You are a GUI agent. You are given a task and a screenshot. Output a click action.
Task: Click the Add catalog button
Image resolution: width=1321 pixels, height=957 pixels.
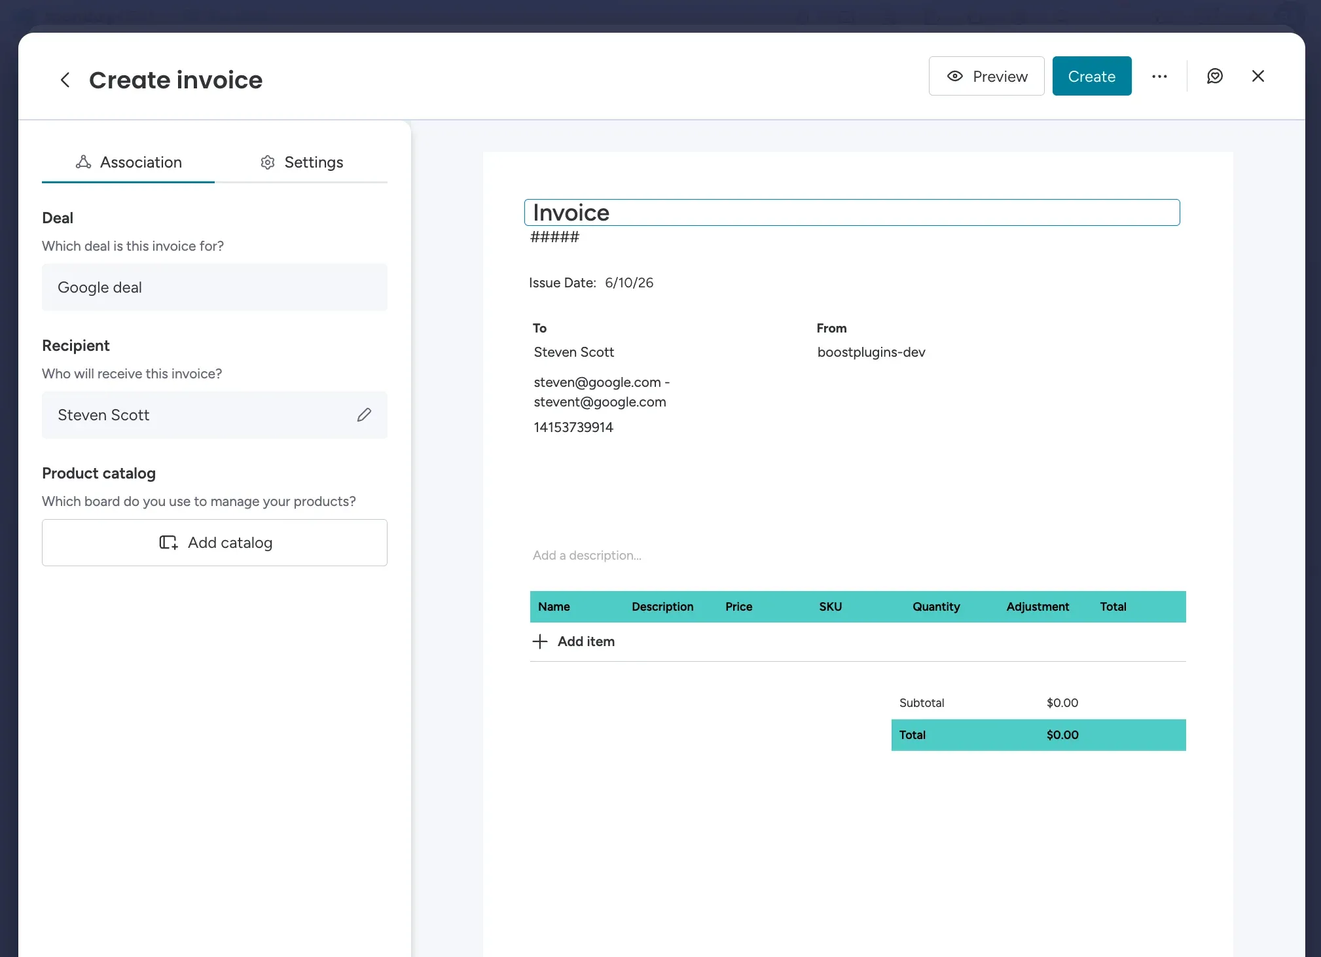point(215,543)
